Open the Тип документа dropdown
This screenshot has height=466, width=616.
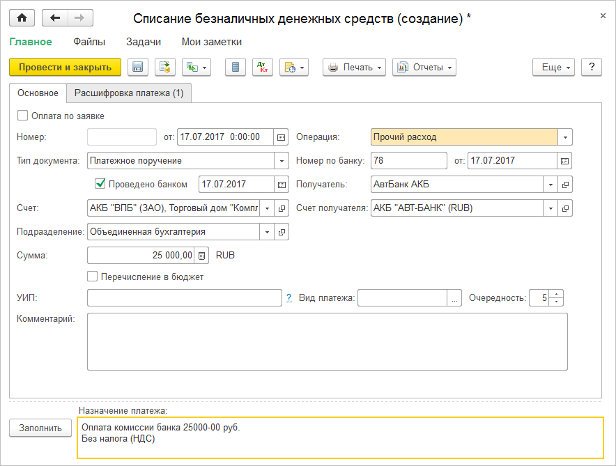click(x=282, y=161)
